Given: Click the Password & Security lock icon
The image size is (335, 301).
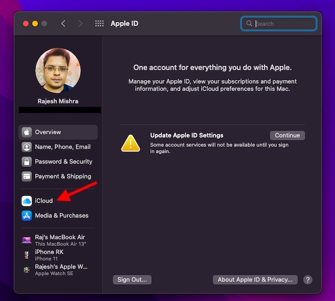Looking at the screenshot, I should pos(27,162).
